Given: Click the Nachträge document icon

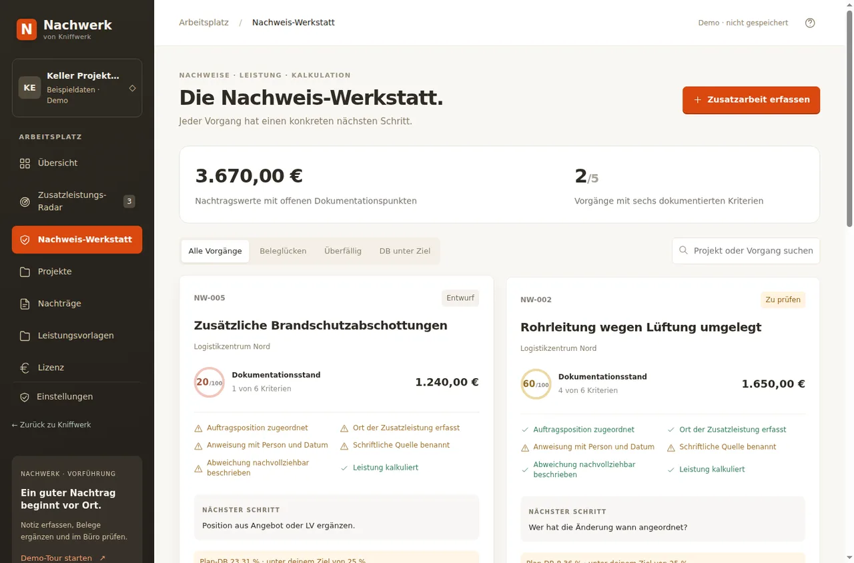Looking at the screenshot, I should 25,304.
